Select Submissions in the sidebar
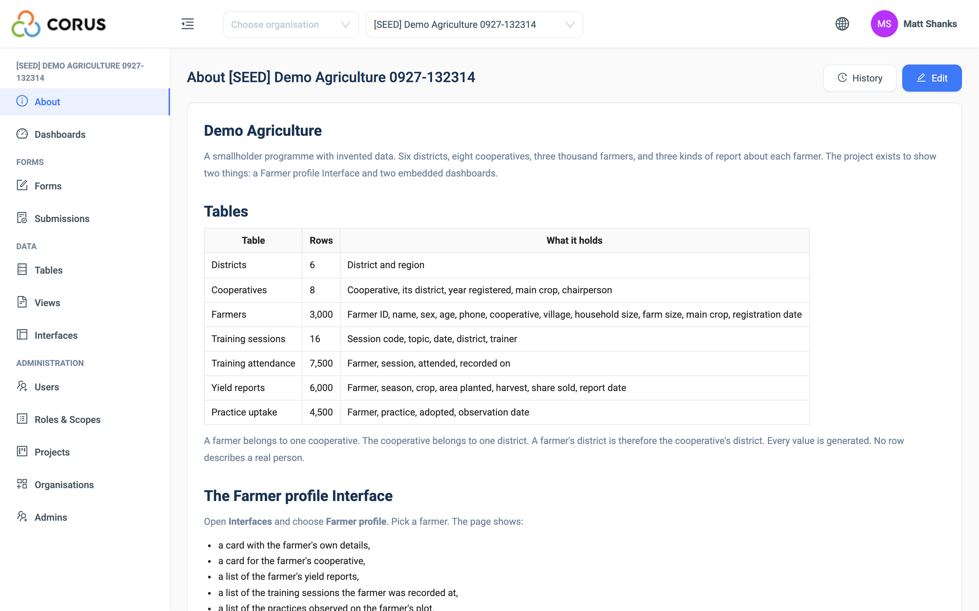 click(85, 219)
